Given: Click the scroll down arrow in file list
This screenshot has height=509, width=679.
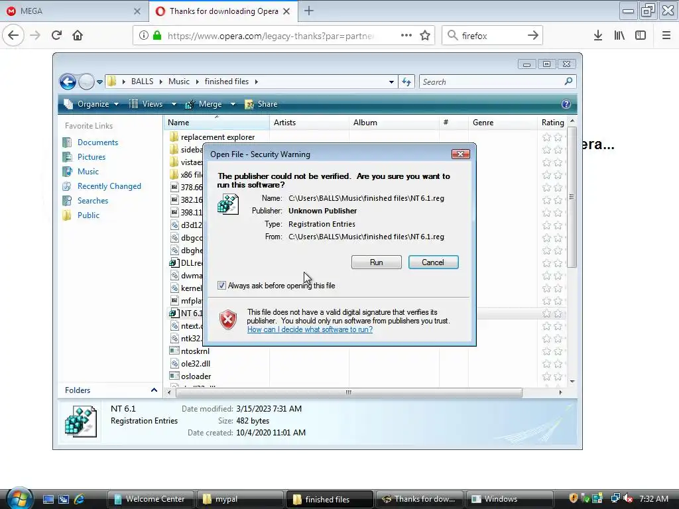Looking at the screenshot, I should click(572, 381).
